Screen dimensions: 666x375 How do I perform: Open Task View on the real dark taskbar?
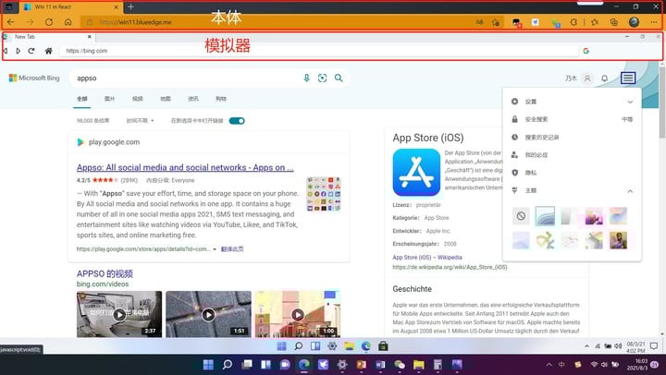pyautogui.click(x=247, y=365)
